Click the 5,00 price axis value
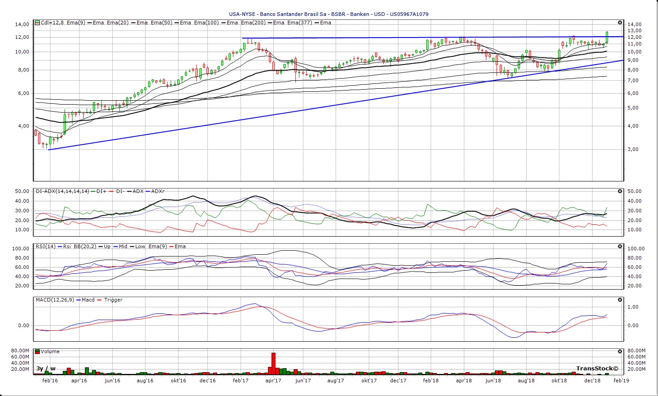Viewport: 658px width, 396px height. [x=633, y=108]
